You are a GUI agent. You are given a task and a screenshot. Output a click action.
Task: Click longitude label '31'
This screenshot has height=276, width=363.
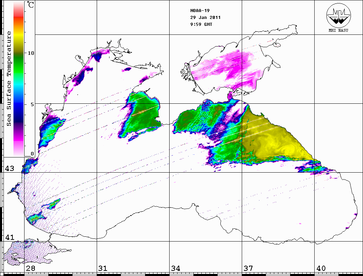[x=103, y=268]
